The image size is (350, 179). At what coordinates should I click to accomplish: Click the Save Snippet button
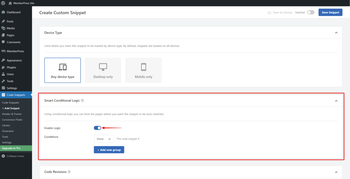(x=330, y=12)
